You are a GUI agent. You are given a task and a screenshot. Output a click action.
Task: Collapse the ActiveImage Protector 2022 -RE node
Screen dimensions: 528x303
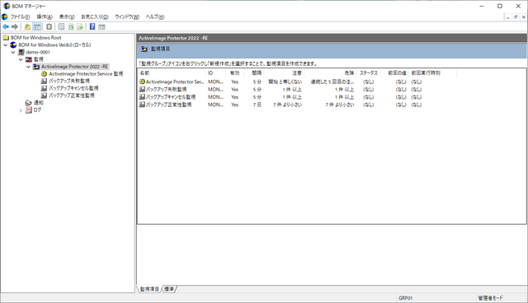click(x=29, y=67)
